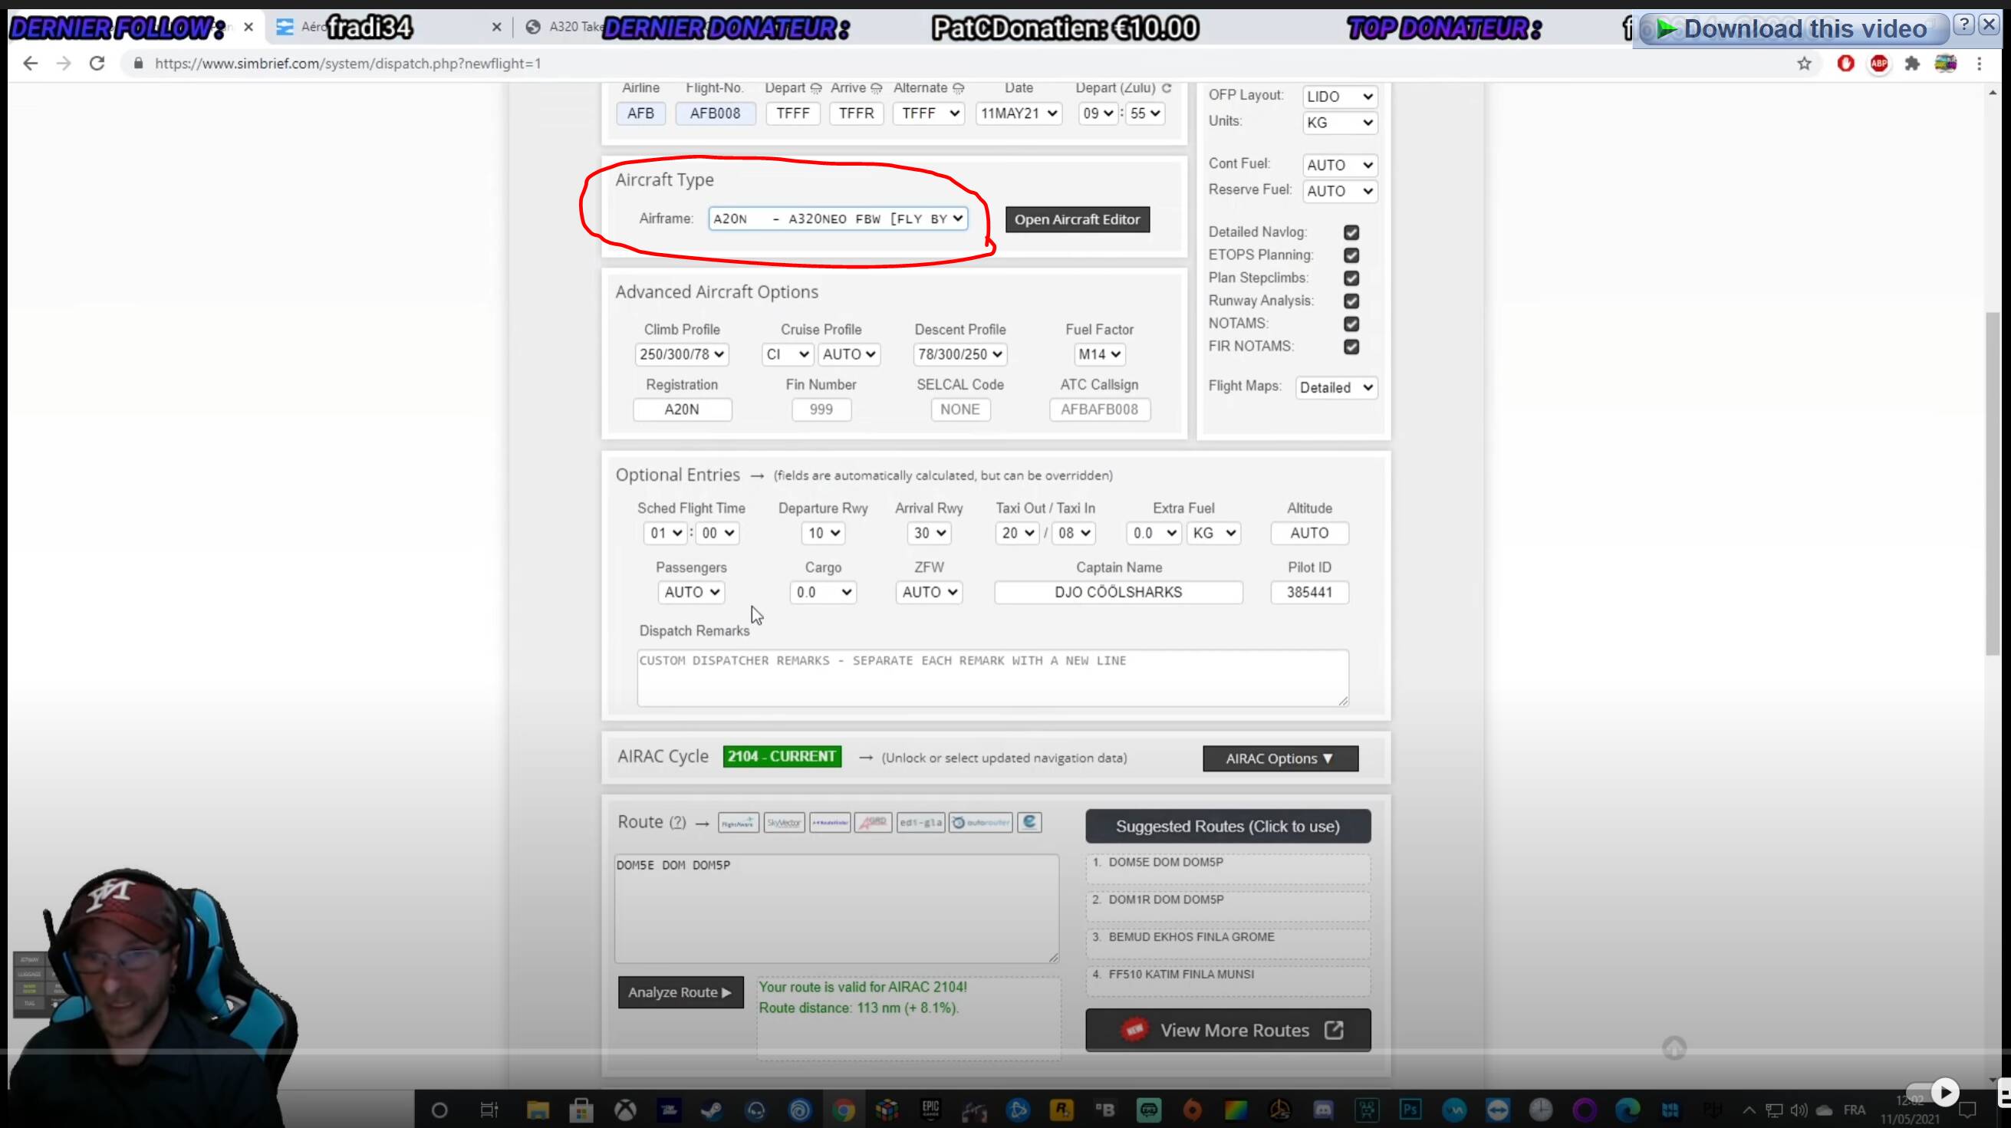Click inside the Dispatch Remarks text area
Screen dimensions: 2011x1128
click(992, 679)
